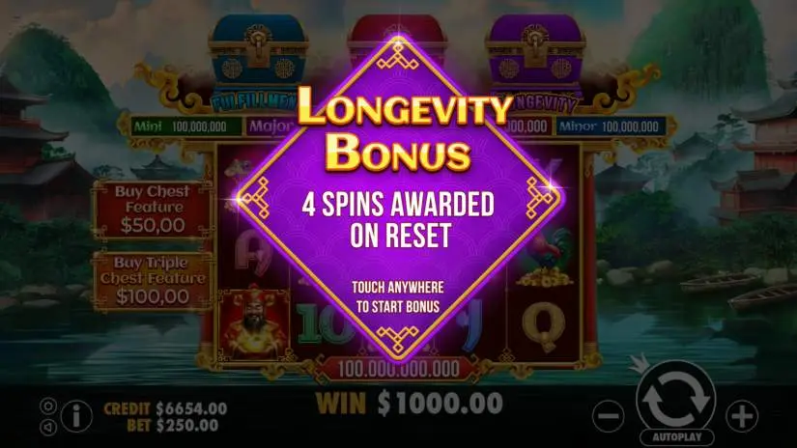Click the Major jackpot label
This screenshot has width=797, height=448.
(270, 126)
